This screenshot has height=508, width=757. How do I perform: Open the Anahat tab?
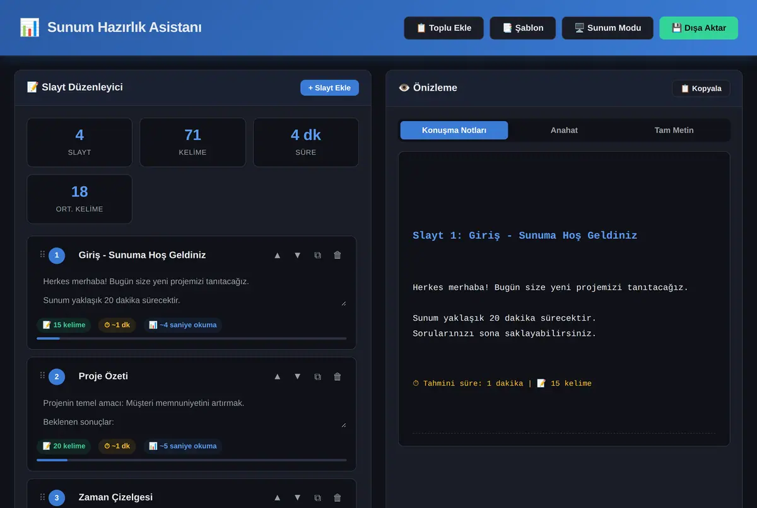click(564, 130)
